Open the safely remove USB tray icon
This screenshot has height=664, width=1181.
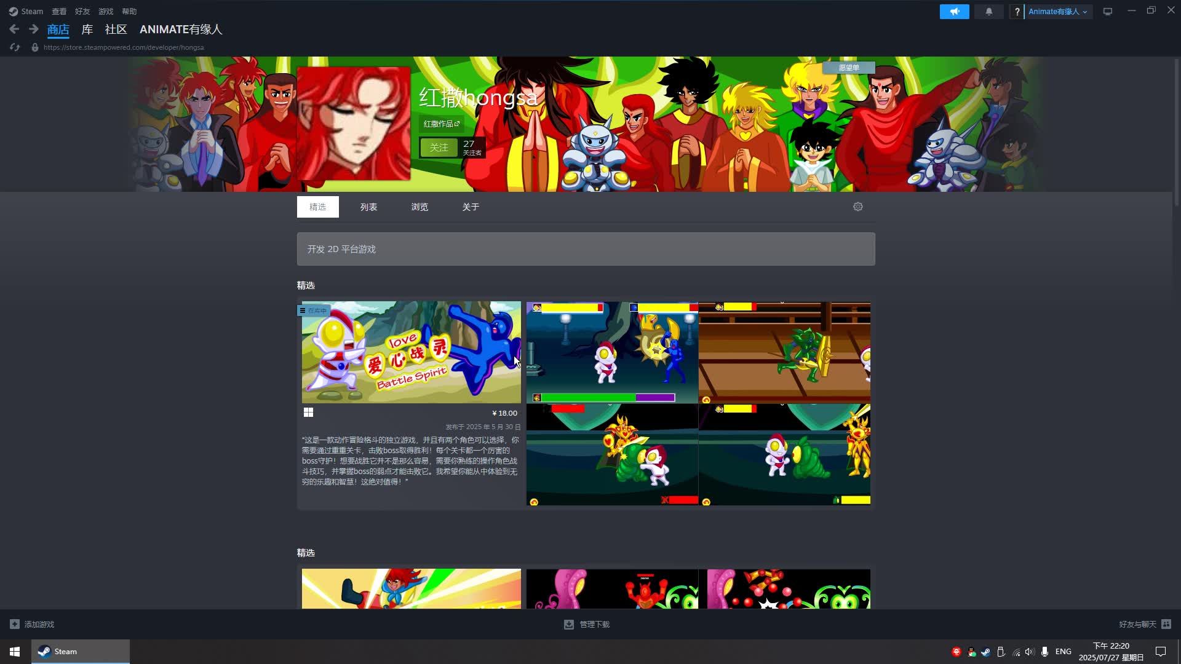pos(1001,652)
